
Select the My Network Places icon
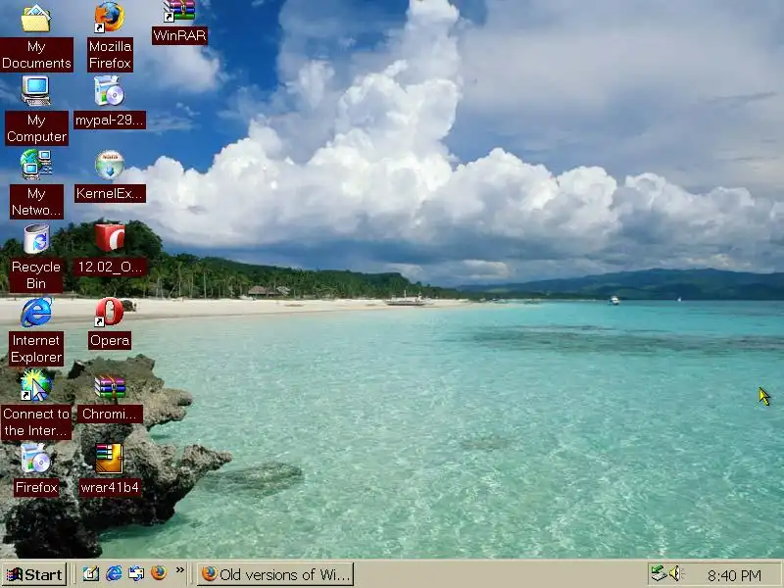point(36,165)
